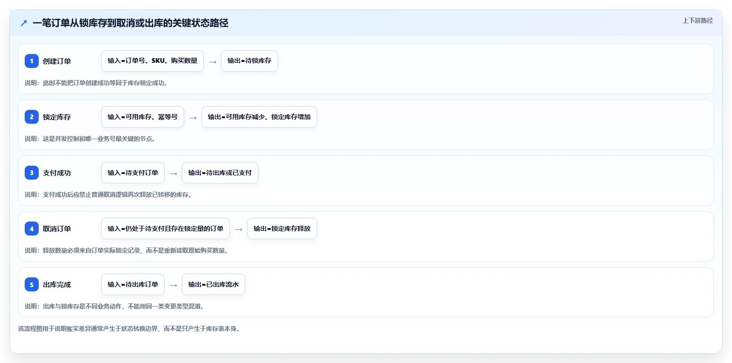The width and height of the screenshot is (732, 363).
Task: Click the 输入=可用库存、幂等号 chip
Action: pos(143,117)
